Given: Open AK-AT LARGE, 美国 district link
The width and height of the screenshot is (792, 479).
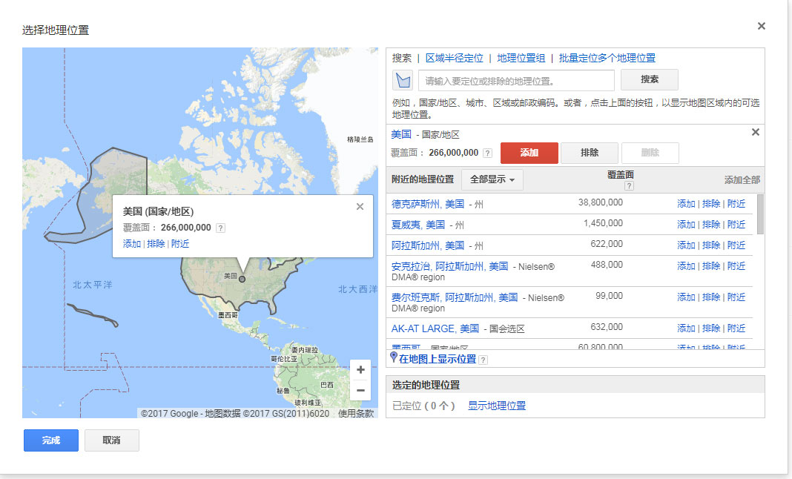Looking at the screenshot, I should (435, 329).
